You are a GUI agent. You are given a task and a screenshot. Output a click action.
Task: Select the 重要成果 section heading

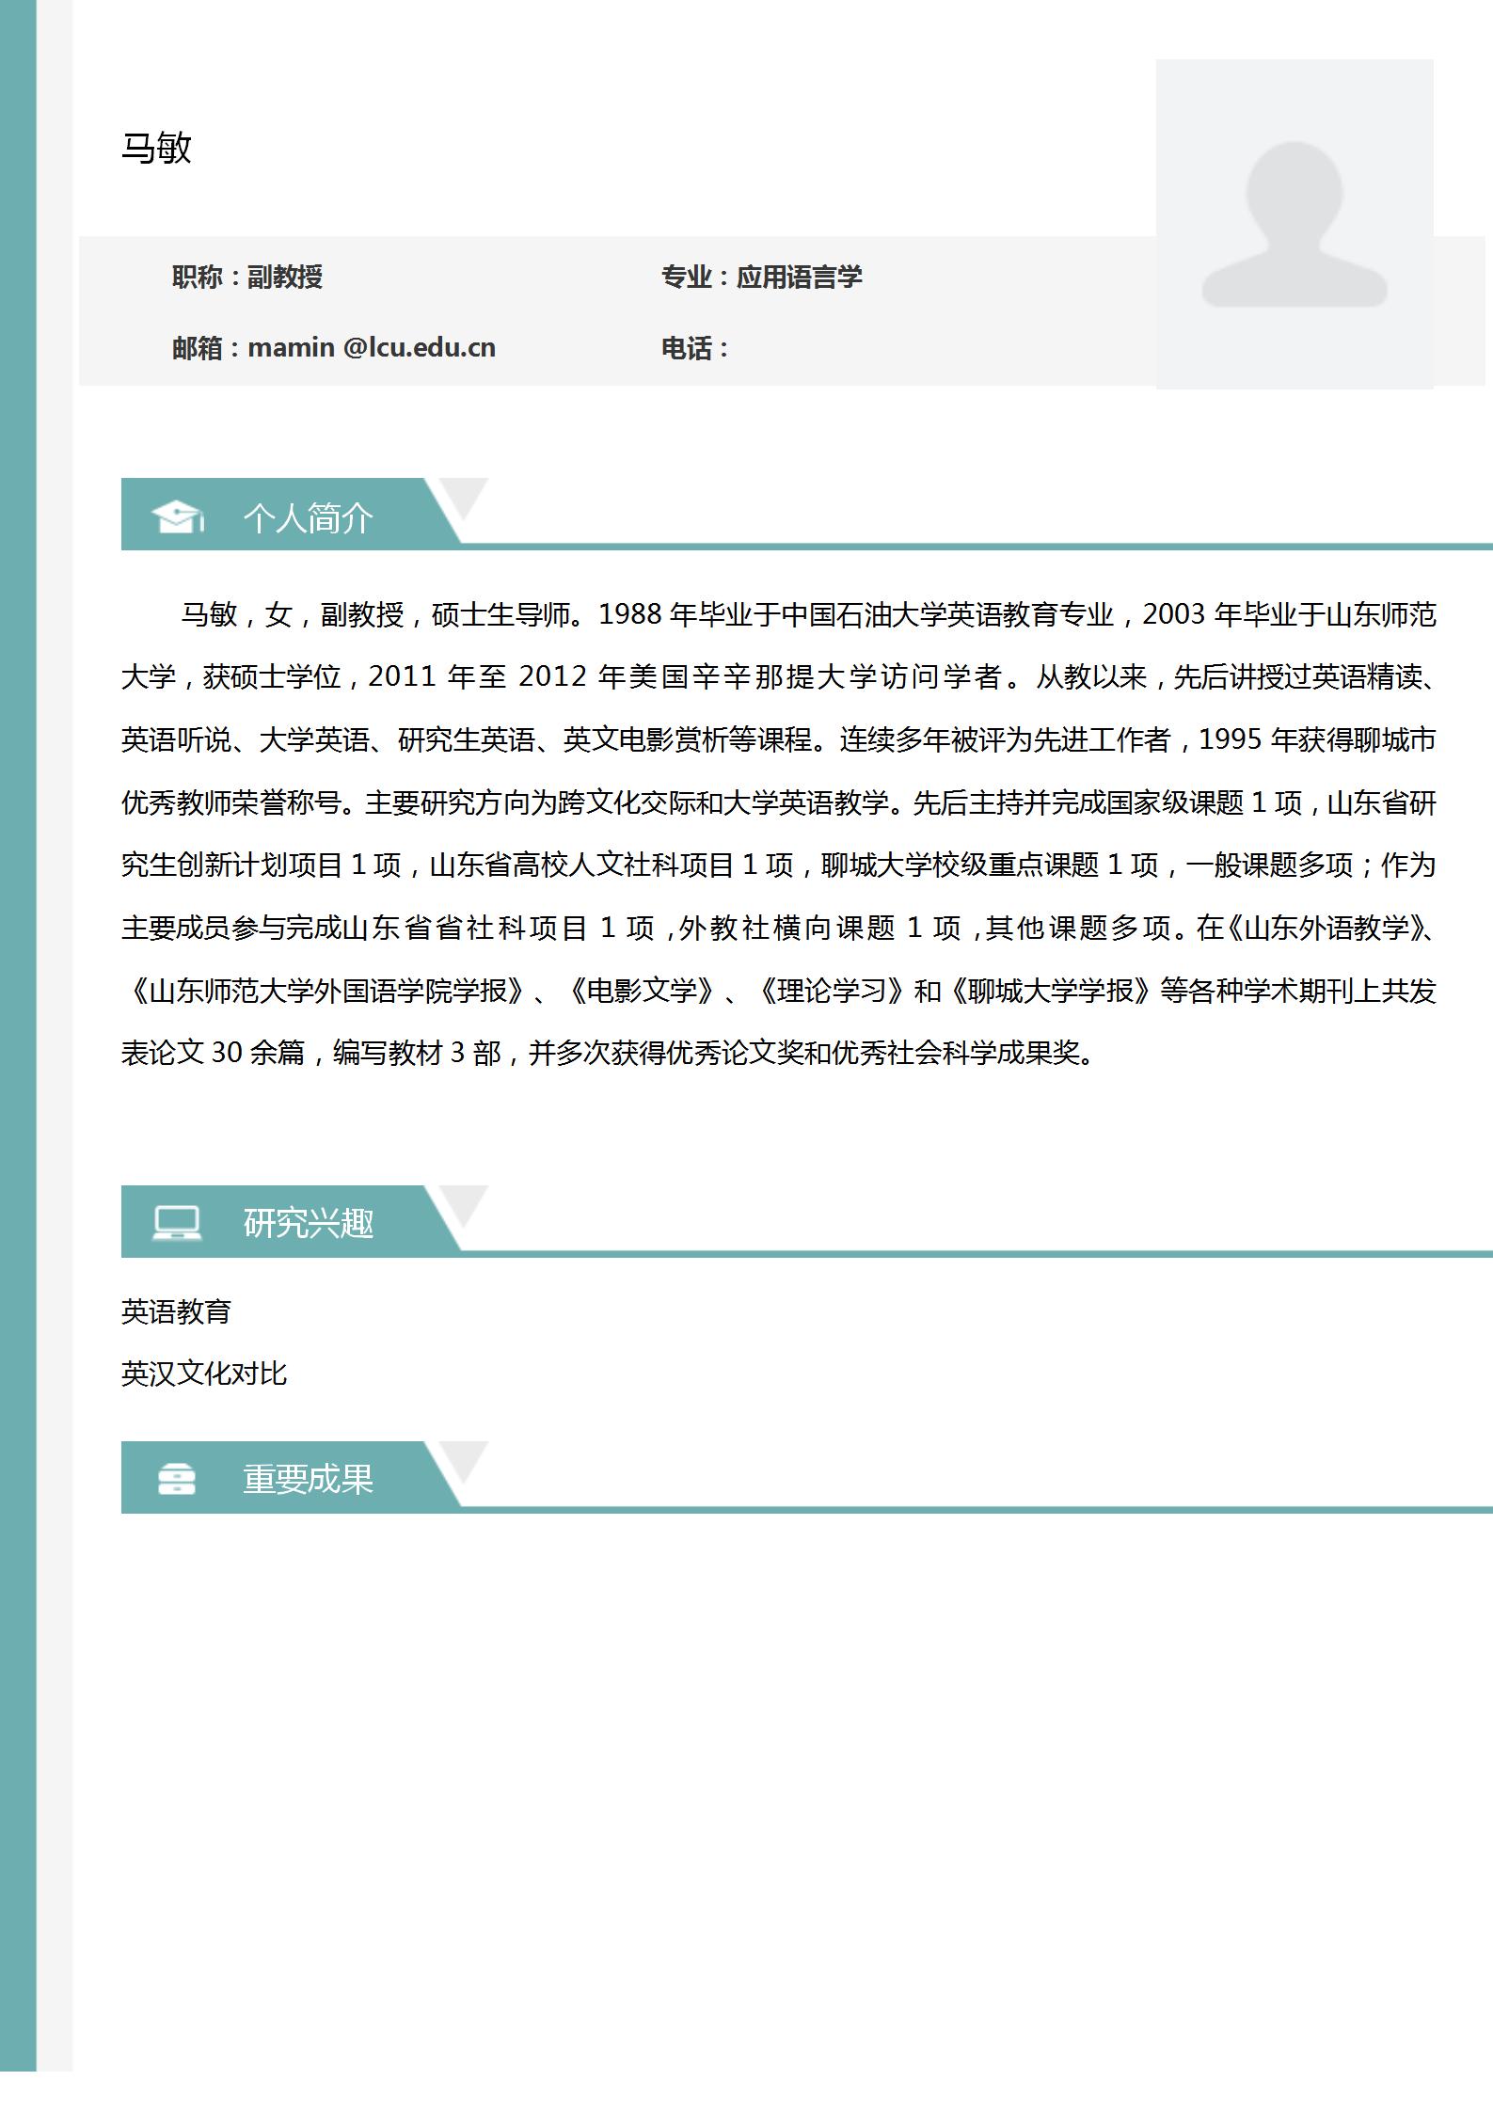point(308,1479)
